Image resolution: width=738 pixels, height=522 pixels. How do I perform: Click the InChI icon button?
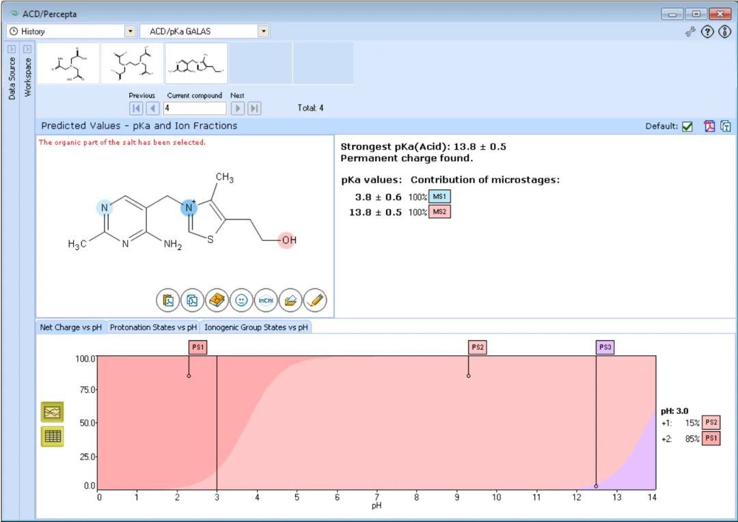(x=266, y=301)
